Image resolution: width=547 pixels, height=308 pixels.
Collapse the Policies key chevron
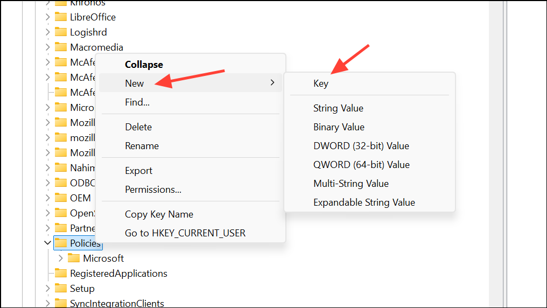[x=48, y=243]
